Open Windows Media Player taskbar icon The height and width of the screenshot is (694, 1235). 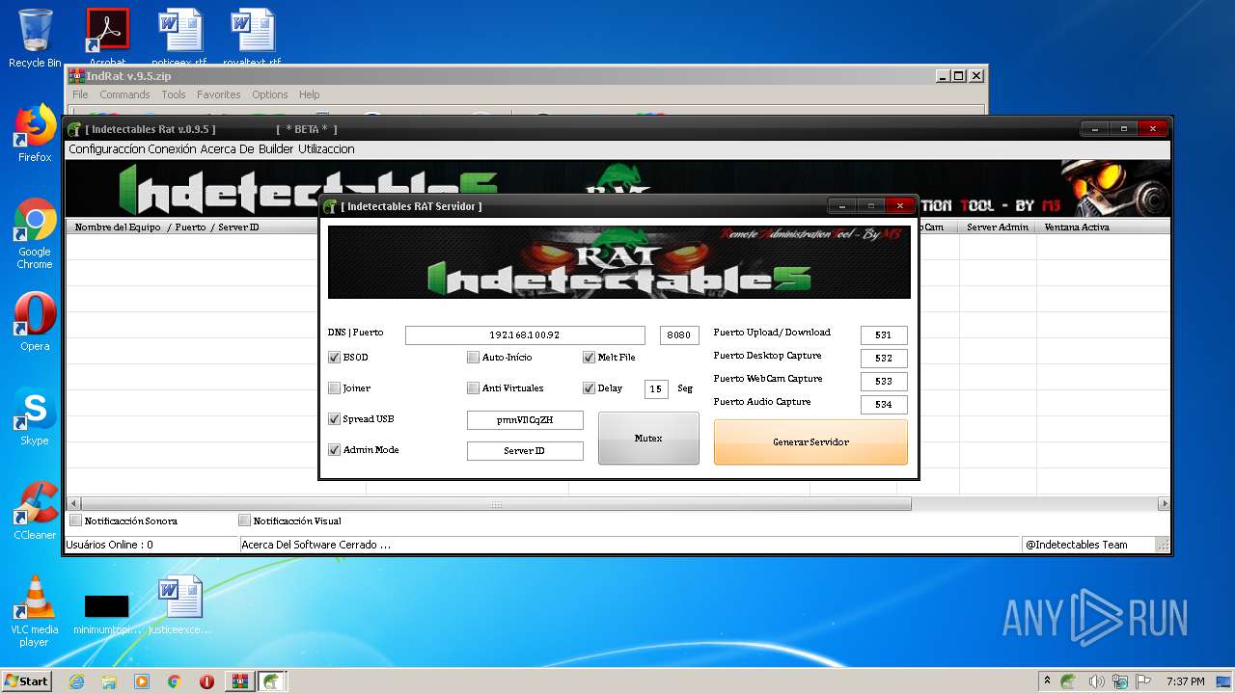click(x=142, y=681)
